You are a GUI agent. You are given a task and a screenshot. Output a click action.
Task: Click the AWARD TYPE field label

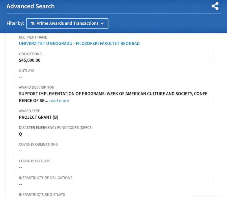point(29,111)
